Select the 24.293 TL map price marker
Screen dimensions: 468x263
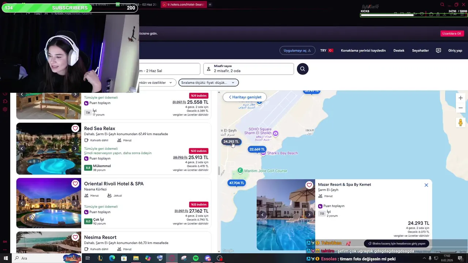pyautogui.click(x=231, y=141)
